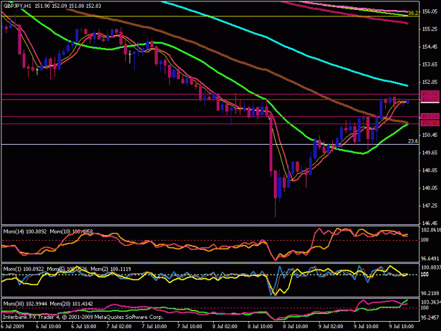Click the MetaQuotes Software Corp. copyright text
Viewport: 441px width, 331px height.
[x=83, y=317]
